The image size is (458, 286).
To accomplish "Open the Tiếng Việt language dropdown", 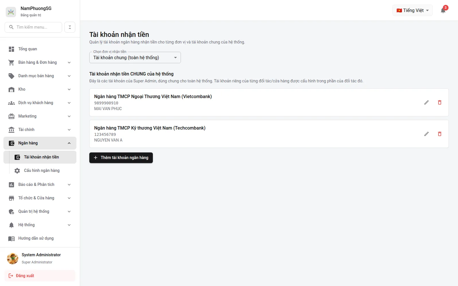I will (412, 10).
